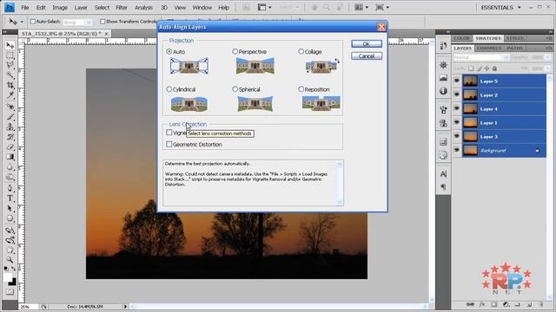Image resolution: width=556 pixels, height=312 pixels.
Task: Select the Spot Healing Brush tool
Action: 10,107
